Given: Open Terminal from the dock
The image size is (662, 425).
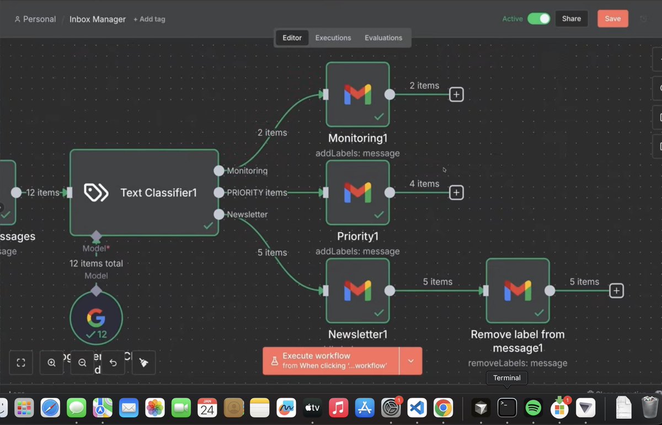Looking at the screenshot, I should pos(507,408).
